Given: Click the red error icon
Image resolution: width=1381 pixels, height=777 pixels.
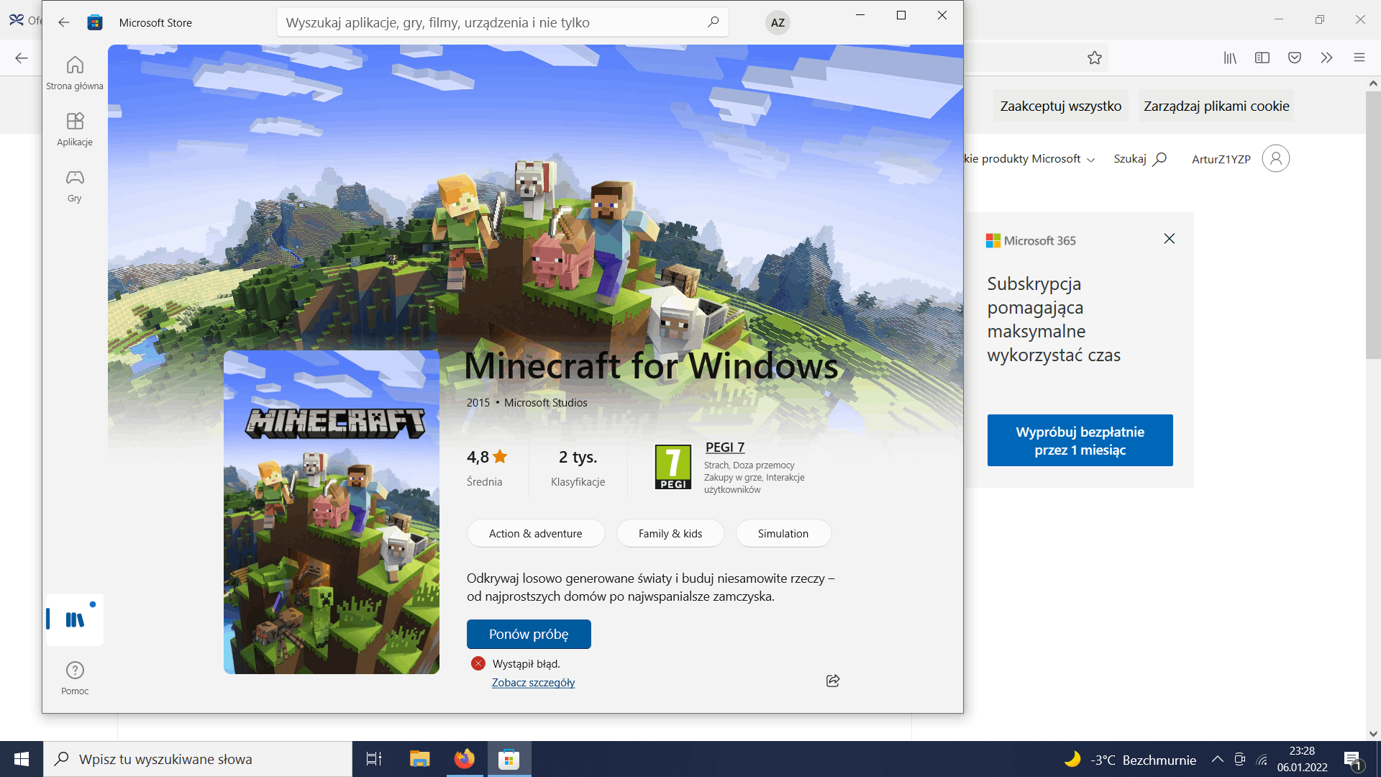Looking at the screenshot, I should click(x=478, y=663).
